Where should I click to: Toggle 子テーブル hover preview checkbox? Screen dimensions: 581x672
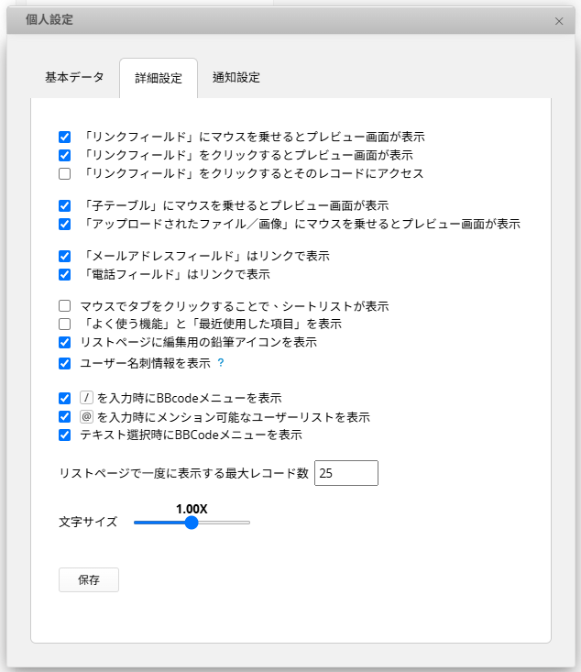65,205
